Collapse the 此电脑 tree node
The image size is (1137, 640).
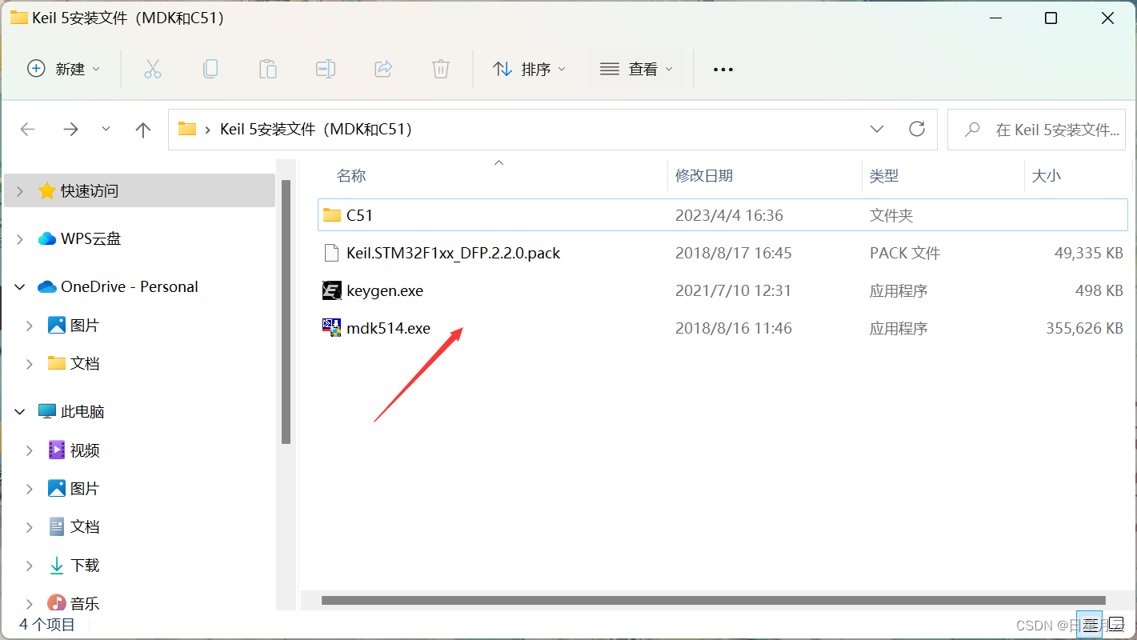[x=20, y=411]
